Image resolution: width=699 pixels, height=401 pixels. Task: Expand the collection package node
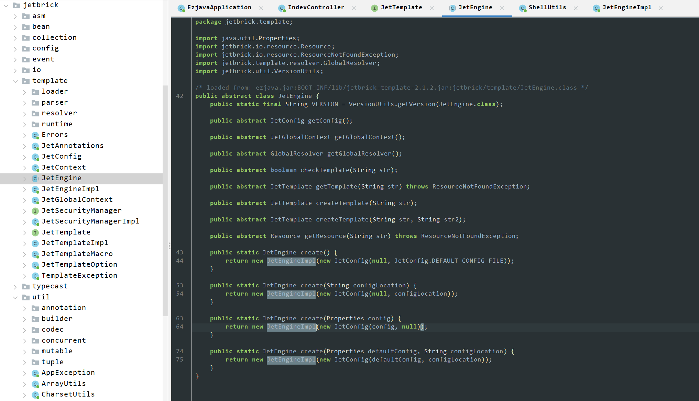[x=15, y=38]
